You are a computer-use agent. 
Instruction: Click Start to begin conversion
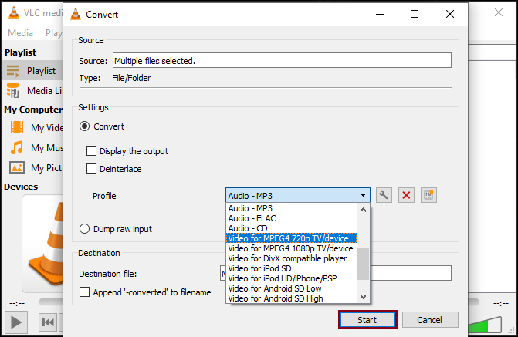(x=367, y=319)
